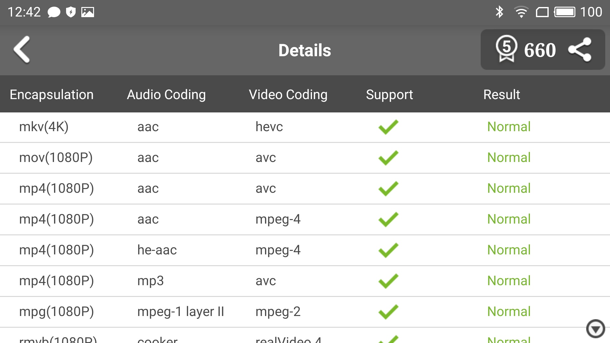The image size is (610, 343).
Task: Tap the scroll-down circle arrow
Action: [595, 329]
